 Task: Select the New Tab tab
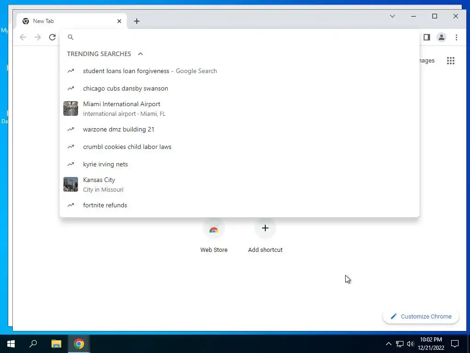(x=72, y=21)
